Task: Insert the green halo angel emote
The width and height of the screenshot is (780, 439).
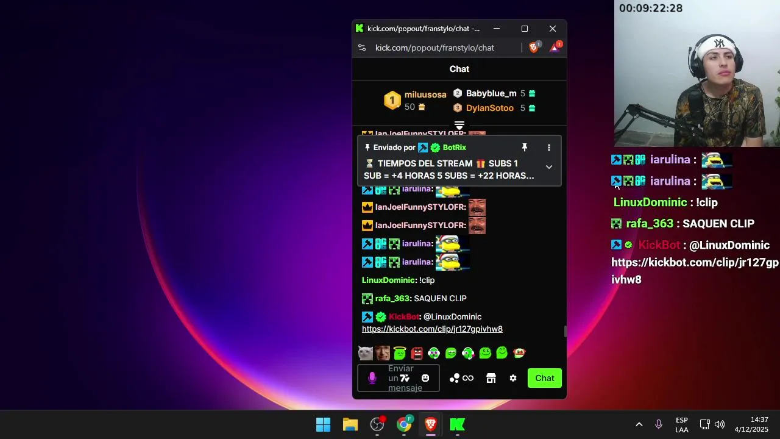Action: pos(400,353)
